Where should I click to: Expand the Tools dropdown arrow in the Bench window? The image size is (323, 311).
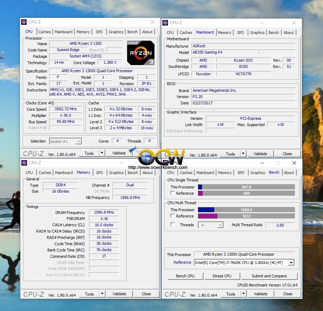point(243,294)
